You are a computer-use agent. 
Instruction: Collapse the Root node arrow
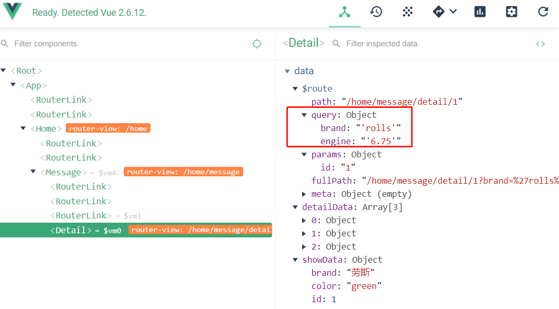point(3,71)
